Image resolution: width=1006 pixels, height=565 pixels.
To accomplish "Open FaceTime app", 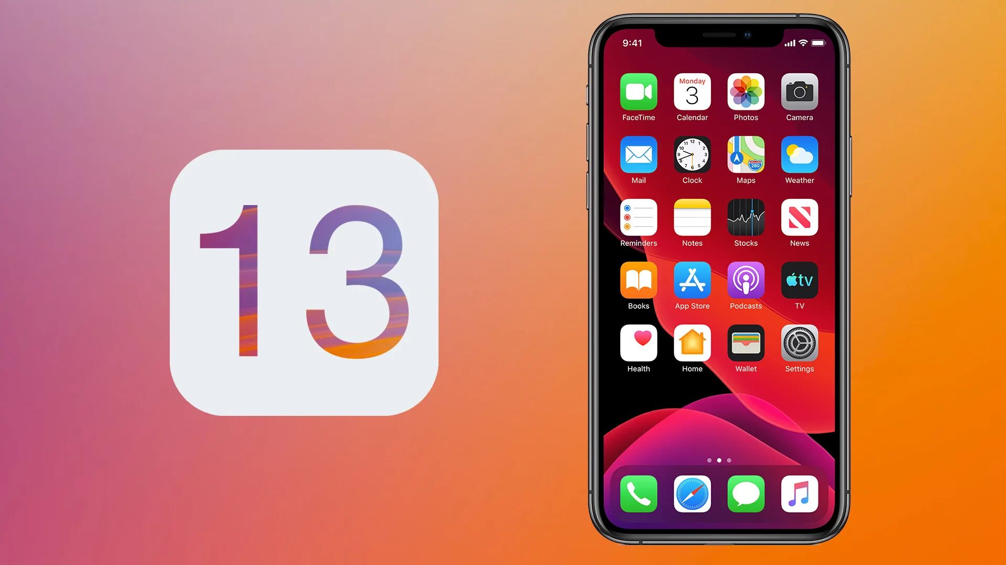I will pos(638,93).
